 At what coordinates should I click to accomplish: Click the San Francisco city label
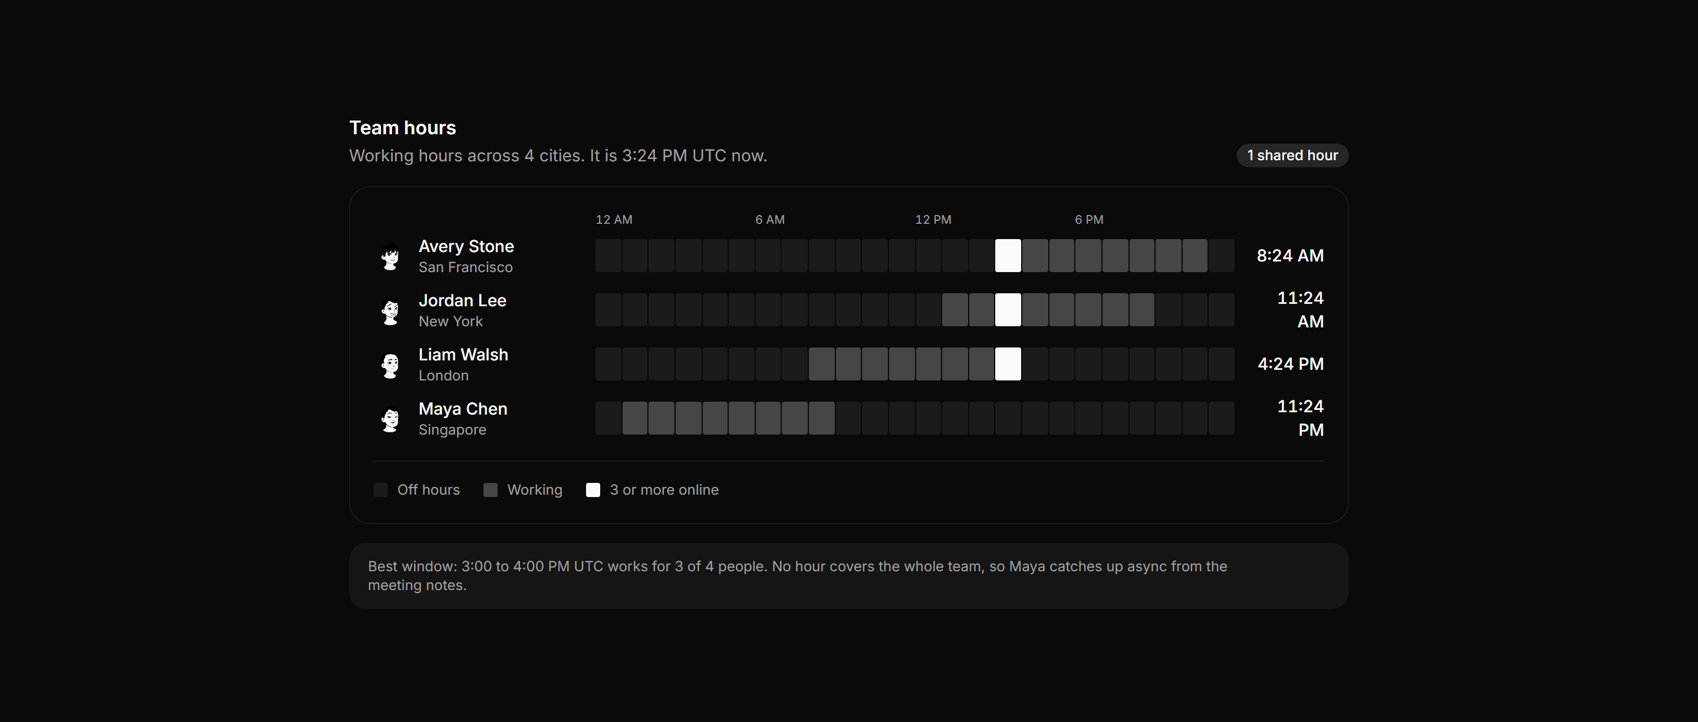point(465,267)
